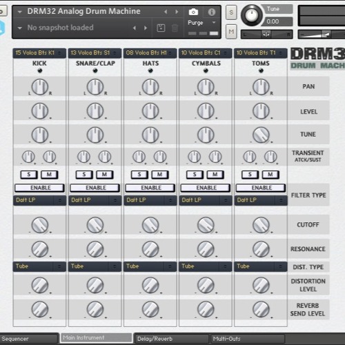Open the Cymbals 'Tube' distortion type dropdown

[x=206, y=266]
